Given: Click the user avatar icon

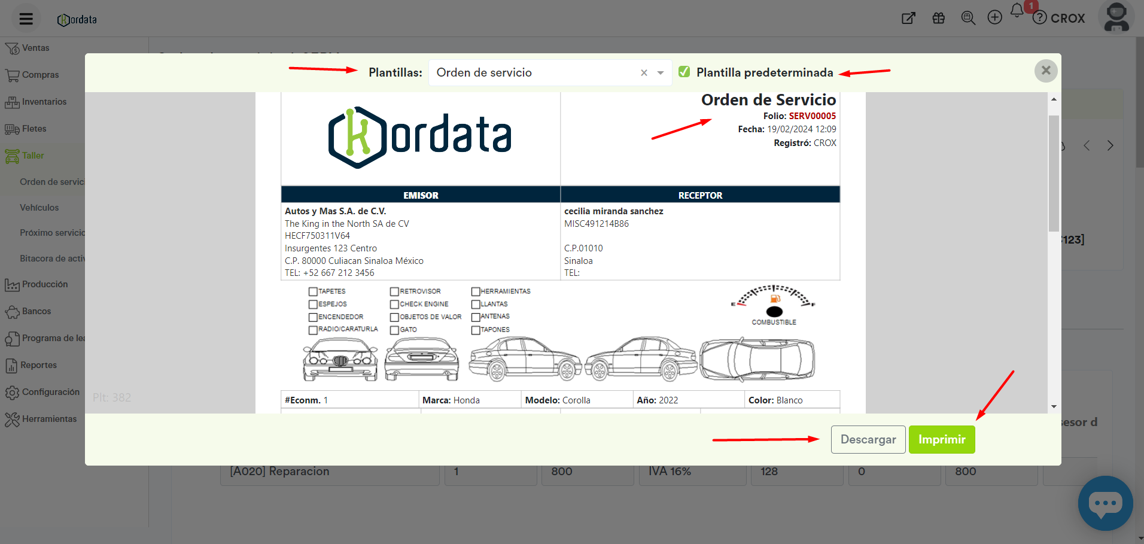Looking at the screenshot, I should click(x=1116, y=17).
